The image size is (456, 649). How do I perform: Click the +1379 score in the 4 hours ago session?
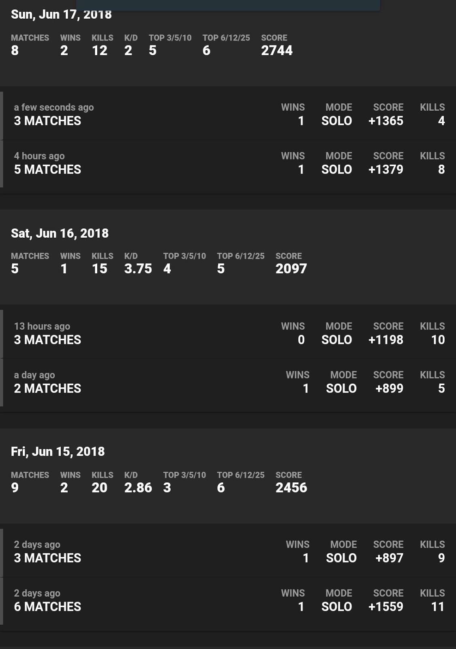385,170
